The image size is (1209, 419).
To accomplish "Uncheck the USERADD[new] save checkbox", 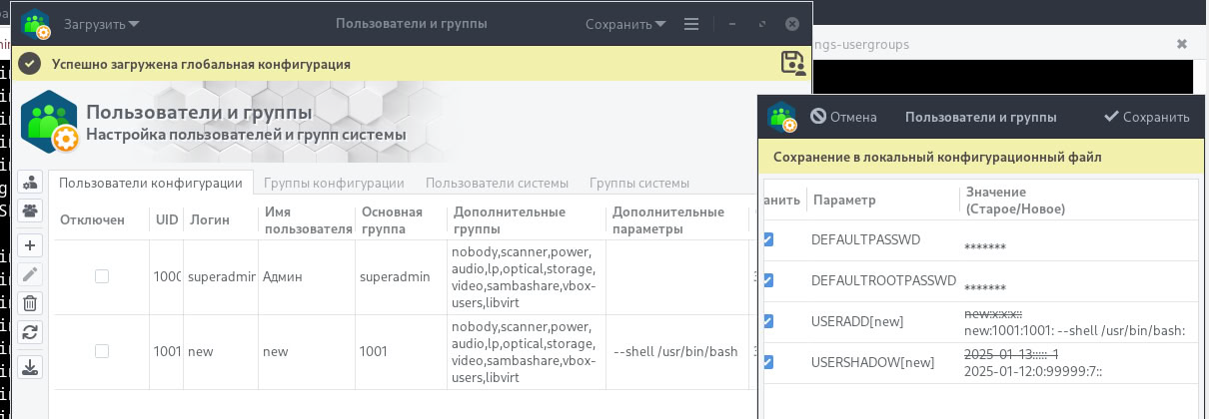I will coord(768,321).
